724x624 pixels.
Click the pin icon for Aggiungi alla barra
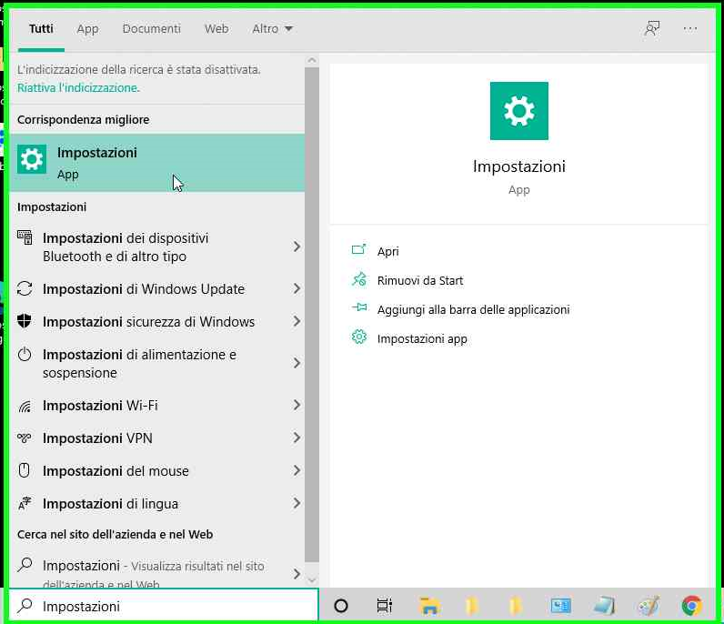tap(358, 307)
